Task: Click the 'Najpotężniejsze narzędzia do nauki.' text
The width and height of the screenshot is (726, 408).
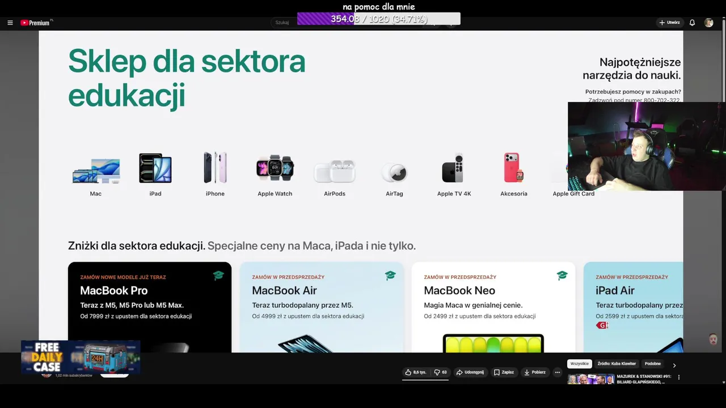Action: (632, 69)
